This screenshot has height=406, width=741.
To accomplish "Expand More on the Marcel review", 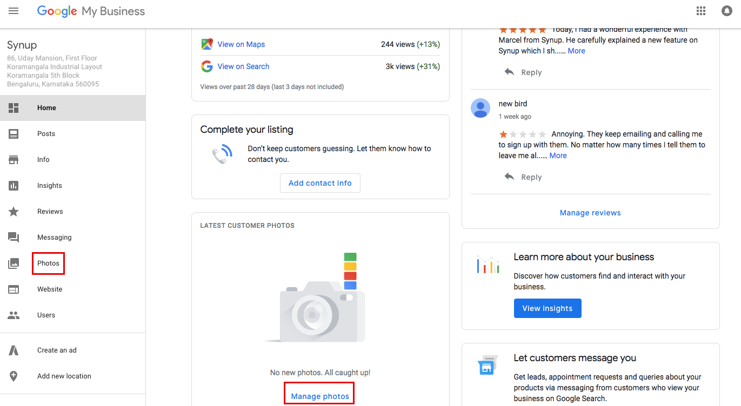I will pos(576,51).
